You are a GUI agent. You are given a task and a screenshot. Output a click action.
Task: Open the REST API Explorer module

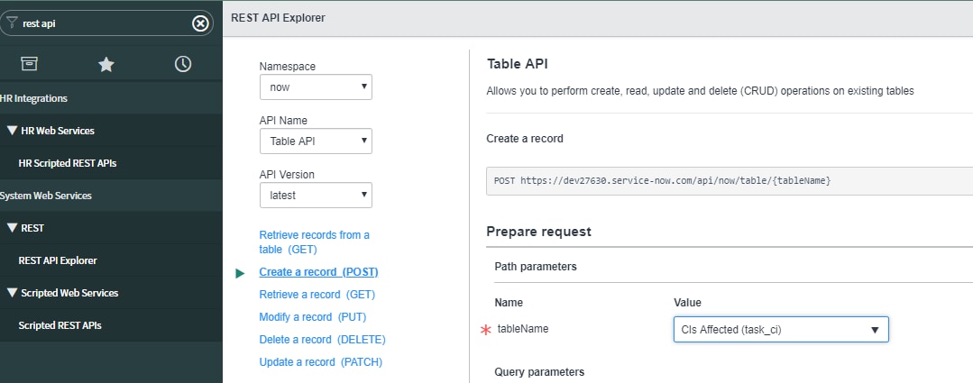[58, 260]
